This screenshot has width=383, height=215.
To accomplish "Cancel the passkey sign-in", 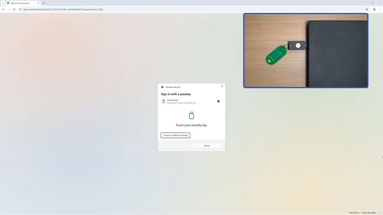I will click(206, 145).
